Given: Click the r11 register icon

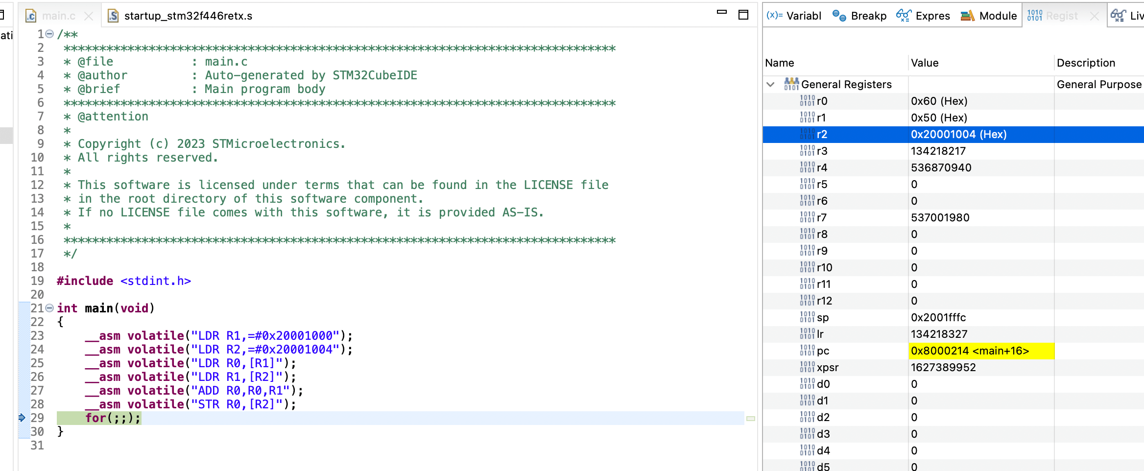Looking at the screenshot, I should [808, 284].
